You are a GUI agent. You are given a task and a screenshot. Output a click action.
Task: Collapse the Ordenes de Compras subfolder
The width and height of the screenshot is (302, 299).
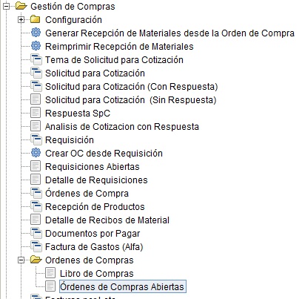click(21, 260)
